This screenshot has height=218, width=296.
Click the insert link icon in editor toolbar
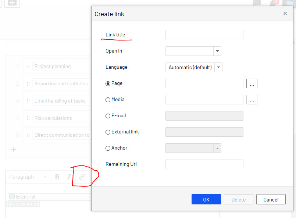(82, 177)
